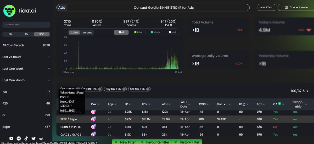Toggle the 'all' series checkbox in chart legend

click(x=120, y=32)
